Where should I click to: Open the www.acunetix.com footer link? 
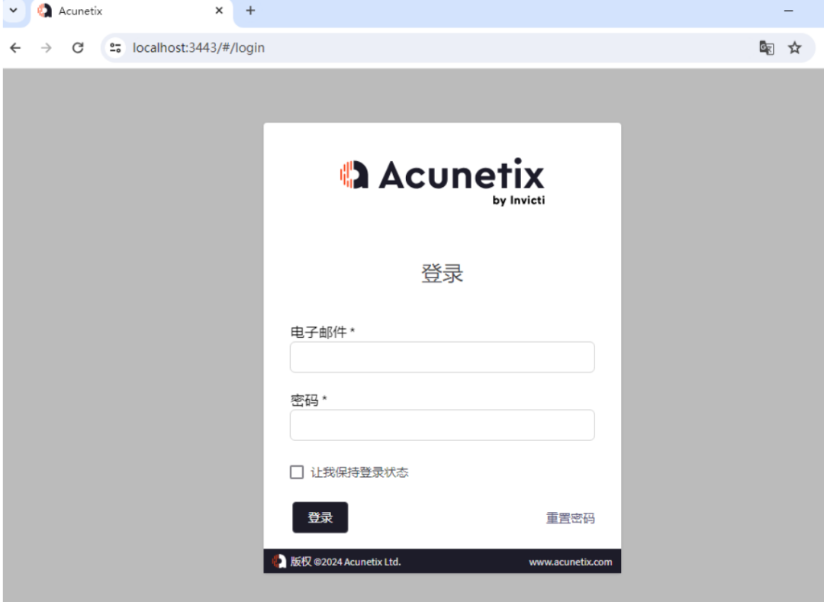(570, 562)
